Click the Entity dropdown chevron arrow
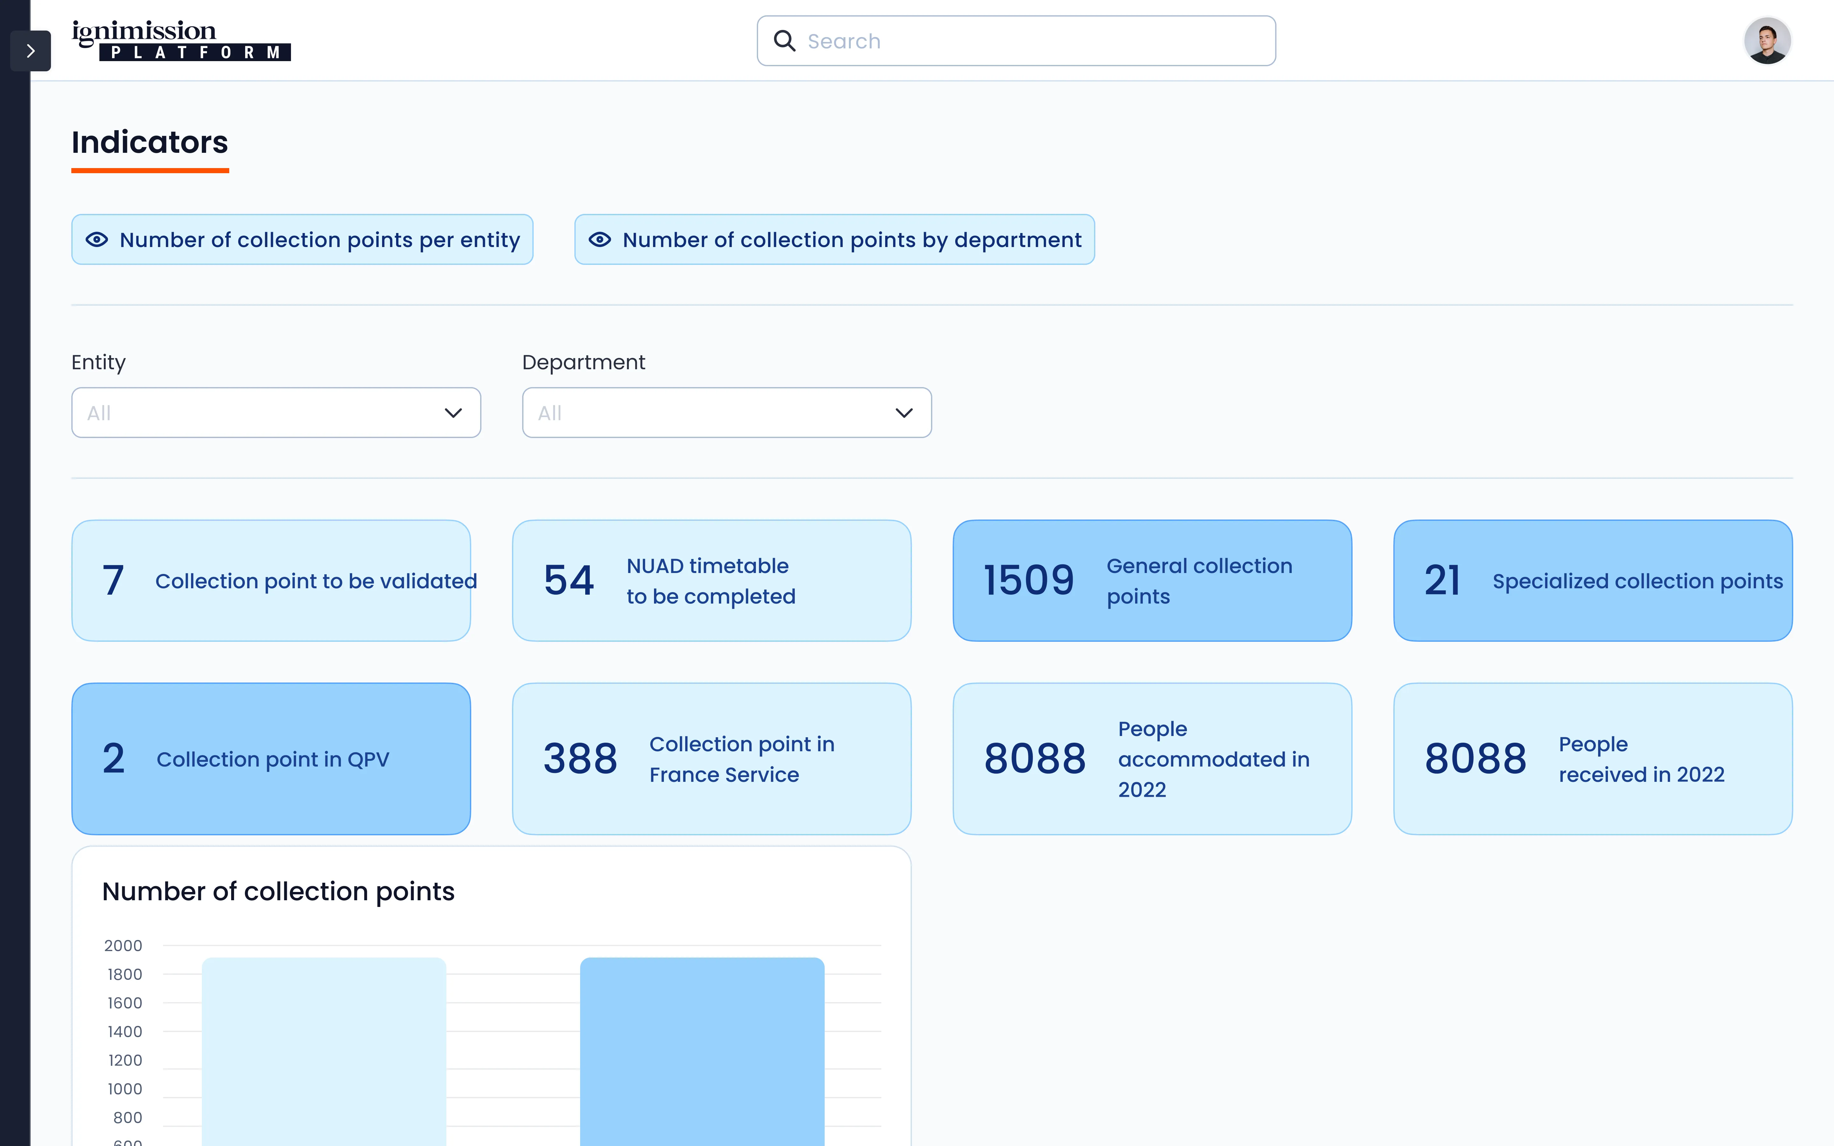 [x=453, y=413]
